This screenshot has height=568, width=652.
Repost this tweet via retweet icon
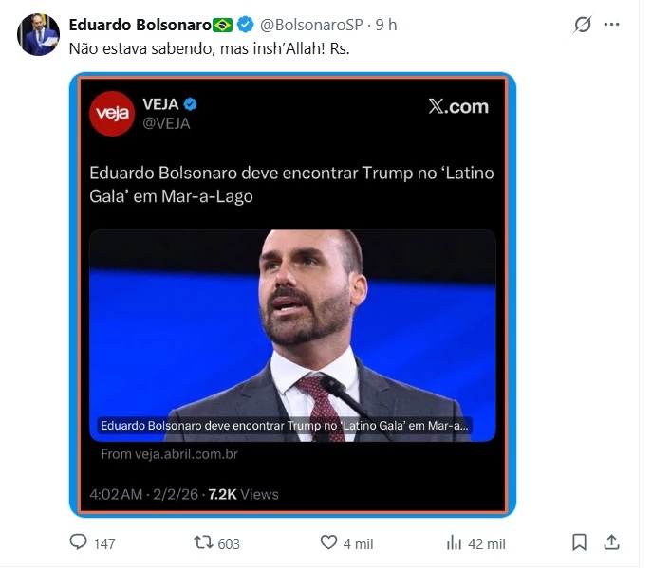coord(203,542)
